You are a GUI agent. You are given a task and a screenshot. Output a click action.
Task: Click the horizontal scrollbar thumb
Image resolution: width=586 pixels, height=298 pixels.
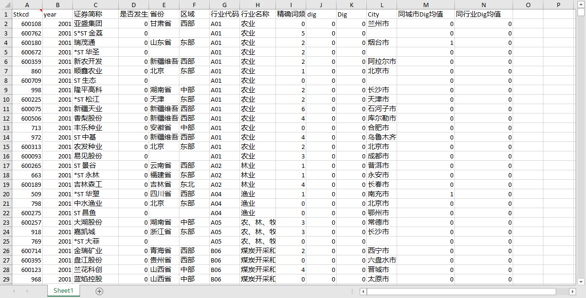pyautogui.click(x=462, y=291)
